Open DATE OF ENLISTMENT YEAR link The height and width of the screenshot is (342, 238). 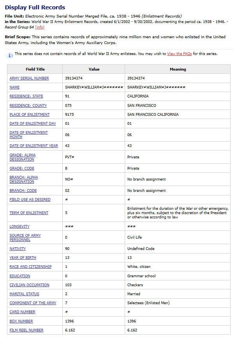pyautogui.click(x=34, y=145)
